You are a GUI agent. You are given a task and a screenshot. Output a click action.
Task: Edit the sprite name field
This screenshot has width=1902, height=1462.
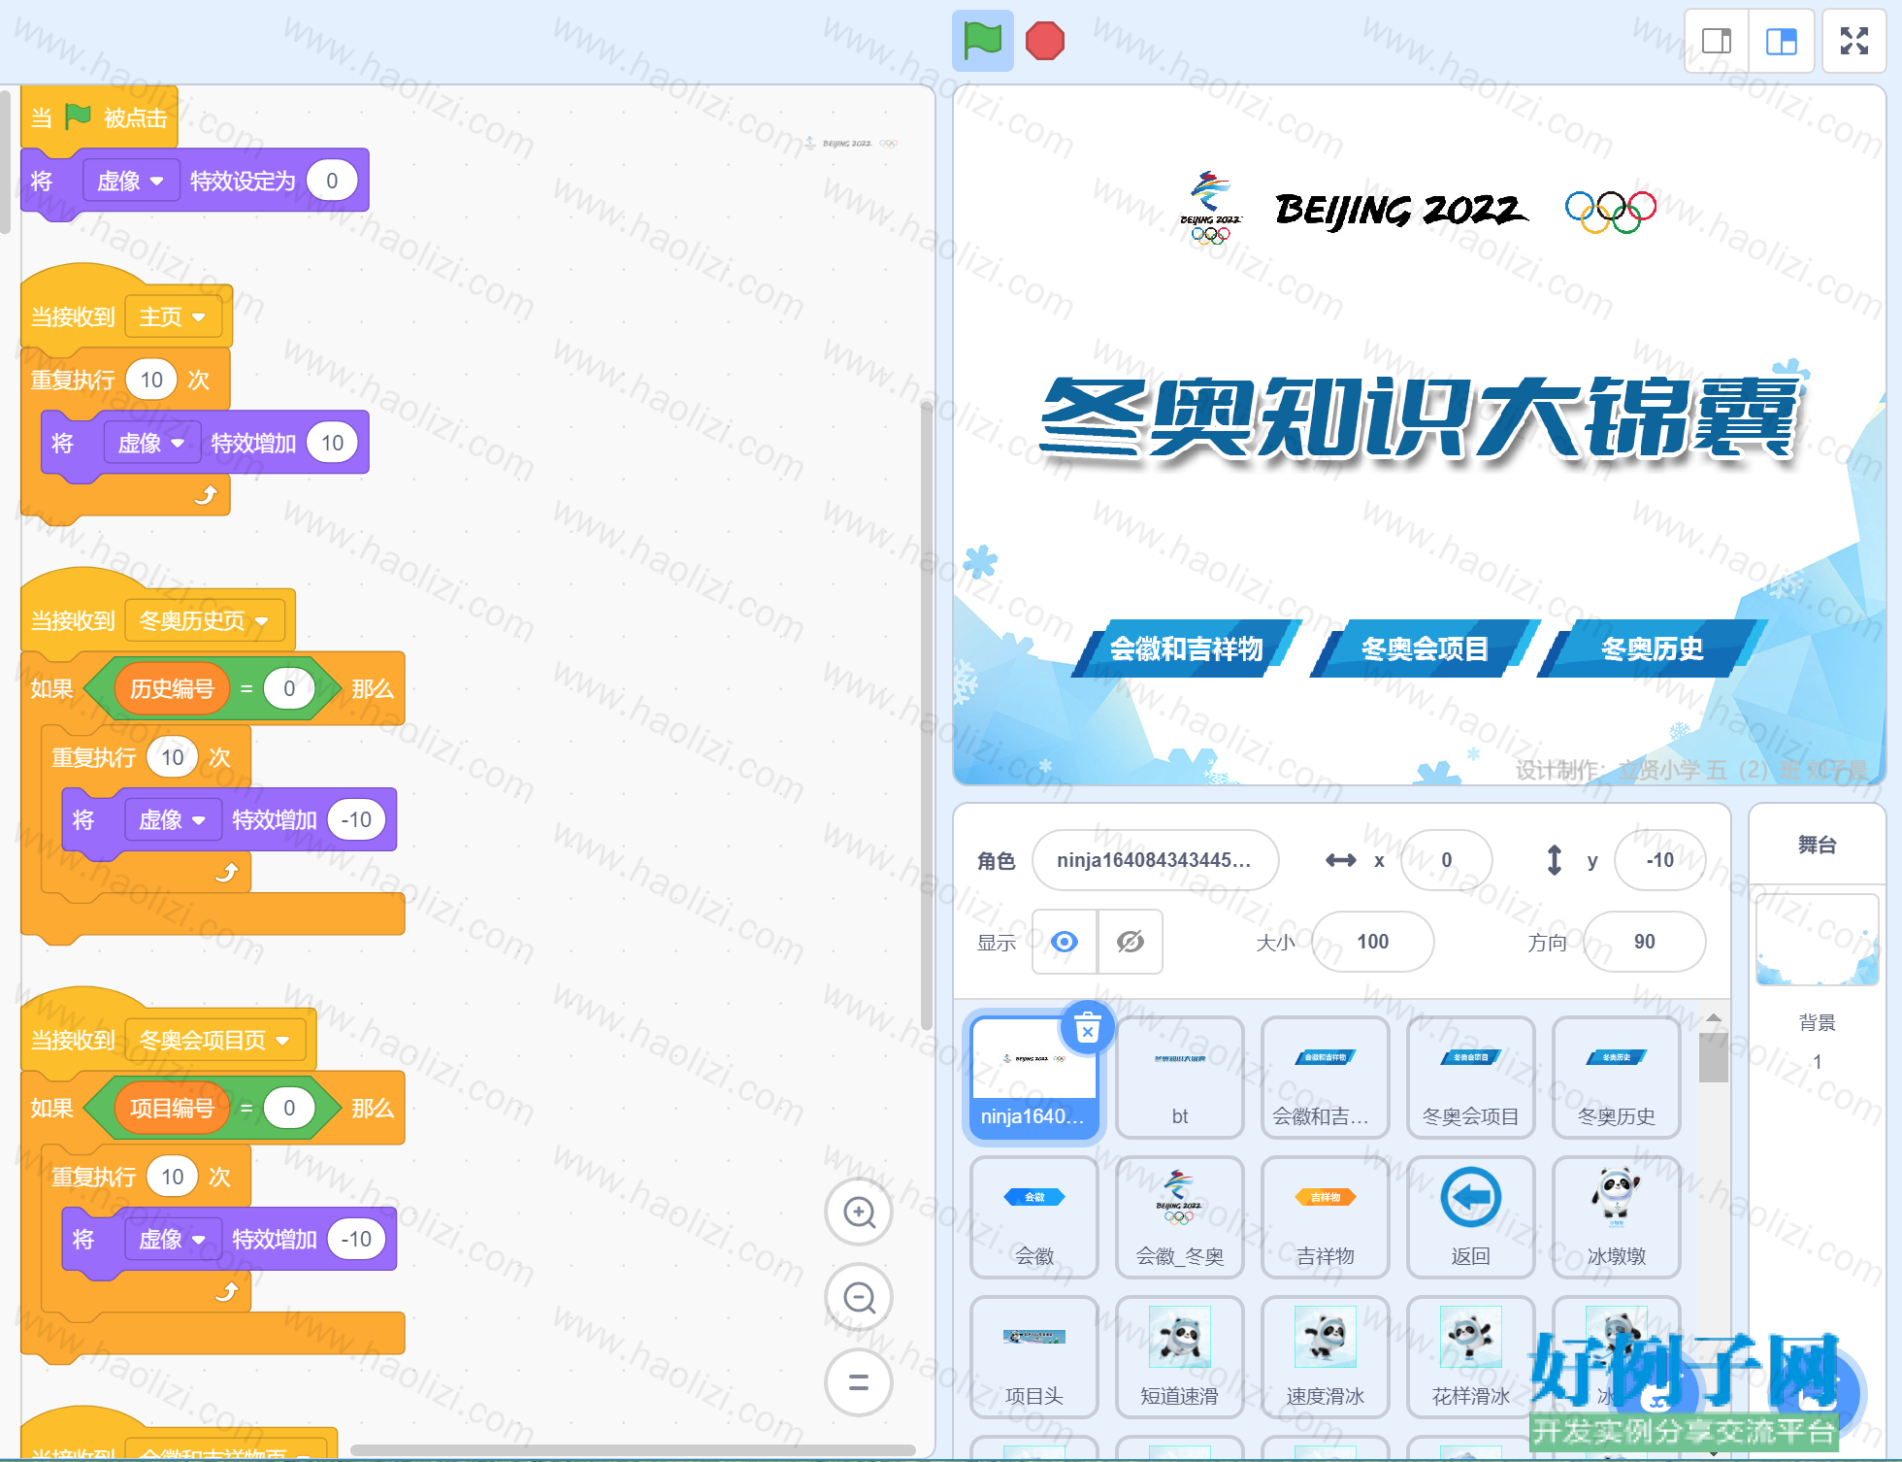click(1155, 860)
